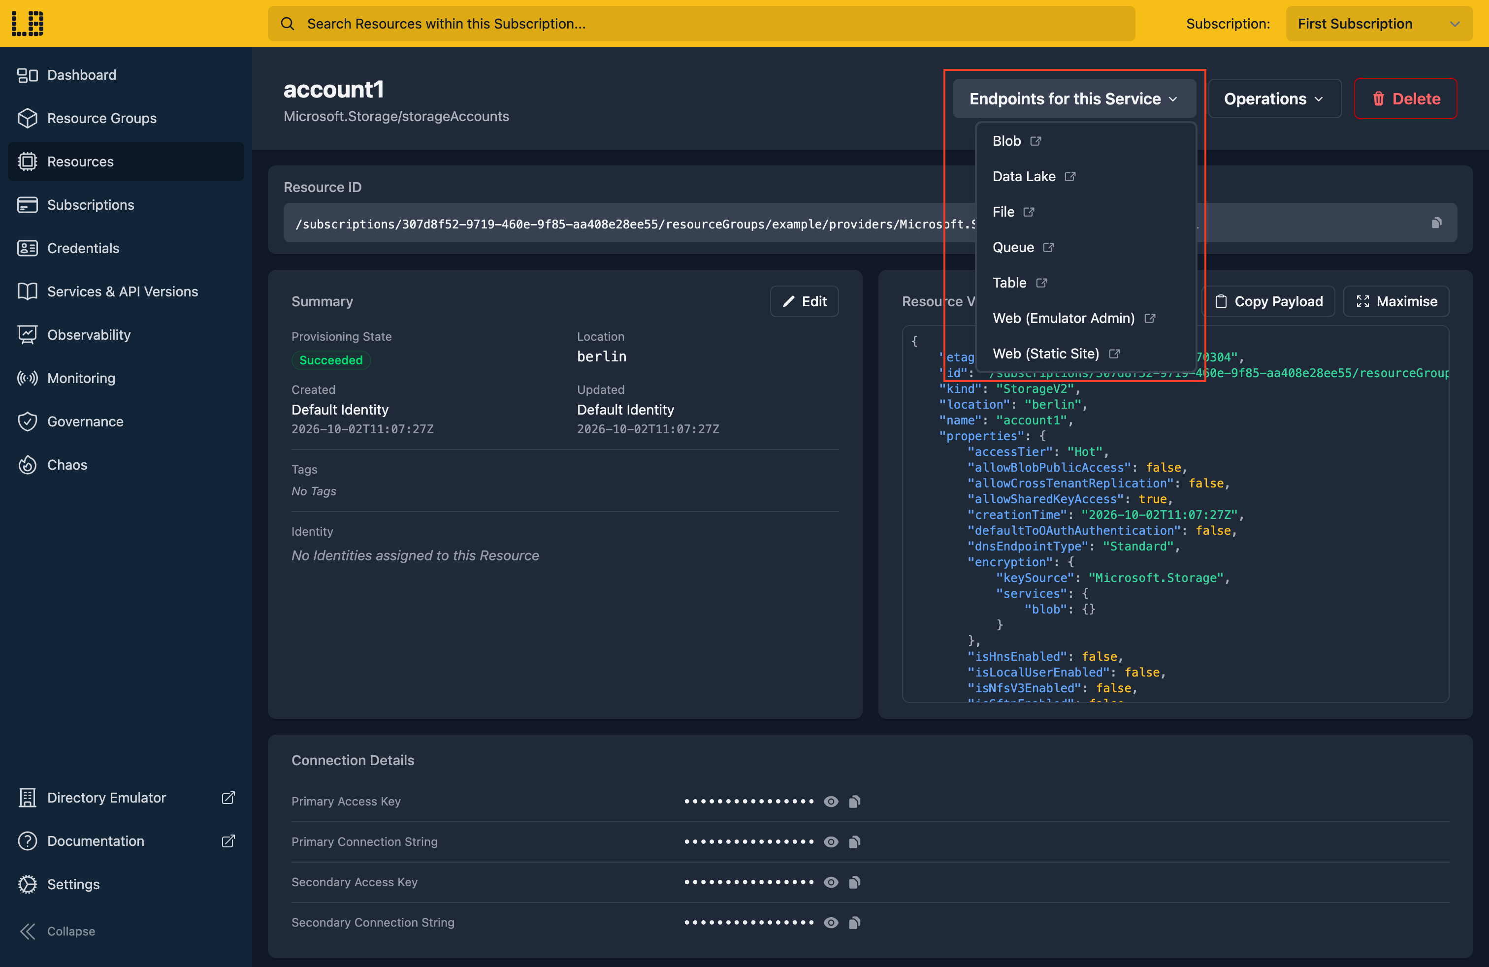
Task: Open the First Subscription selector
Action: tap(1379, 24)
